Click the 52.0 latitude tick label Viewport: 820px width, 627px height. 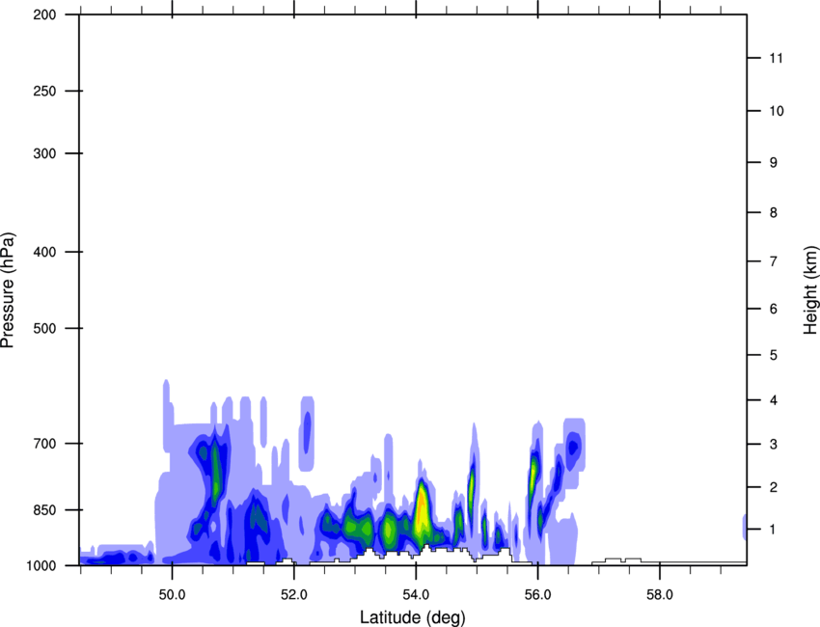[x=294, y=595]
